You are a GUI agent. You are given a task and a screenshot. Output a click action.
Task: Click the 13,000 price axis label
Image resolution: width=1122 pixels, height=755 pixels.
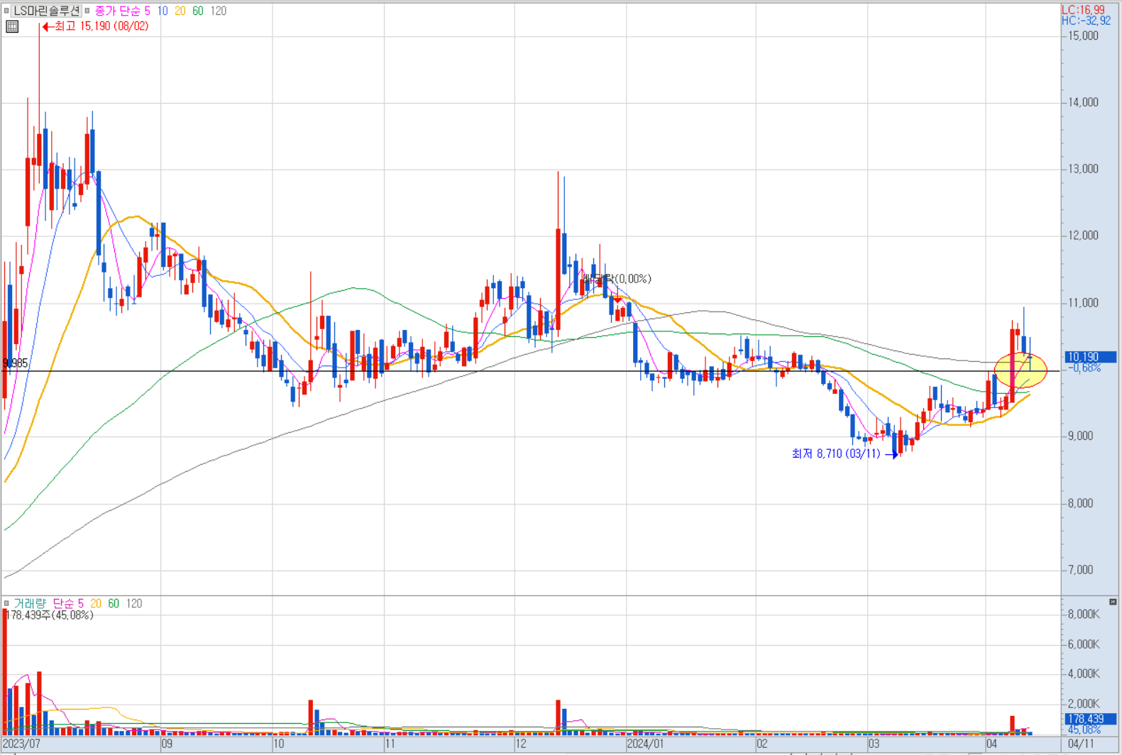1083,170
